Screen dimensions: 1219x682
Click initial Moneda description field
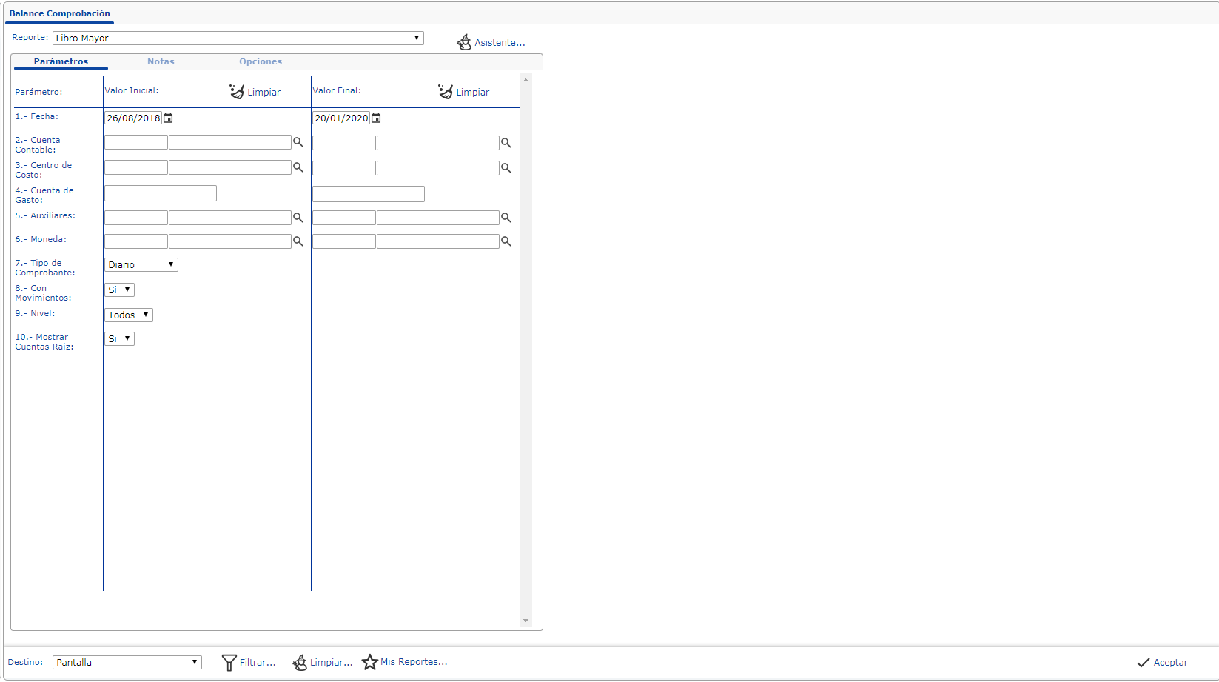[x=230, y=241]
